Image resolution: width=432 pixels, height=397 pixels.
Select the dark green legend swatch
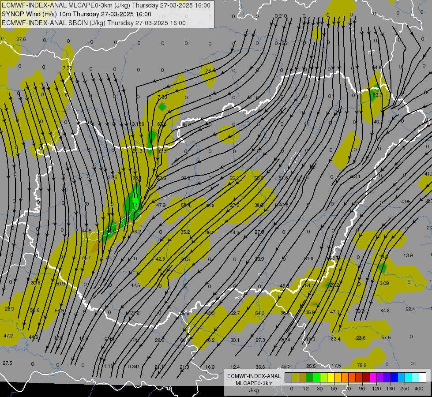click(309, 378)
